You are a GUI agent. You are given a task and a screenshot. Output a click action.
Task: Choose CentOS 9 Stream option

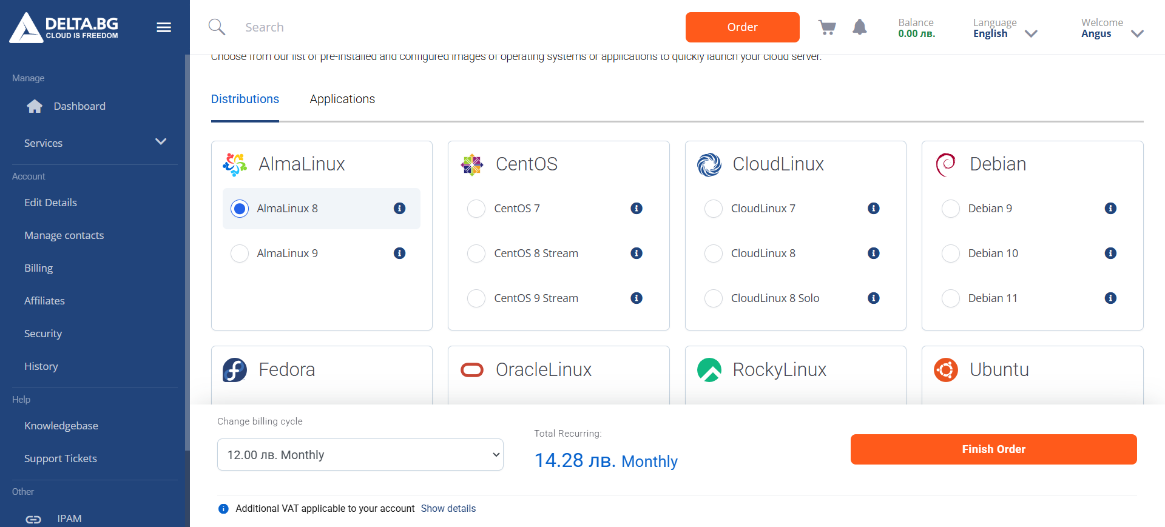point(476,298)
